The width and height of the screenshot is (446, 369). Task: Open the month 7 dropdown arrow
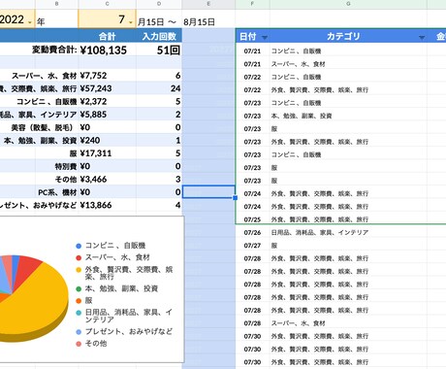(131, 22)
